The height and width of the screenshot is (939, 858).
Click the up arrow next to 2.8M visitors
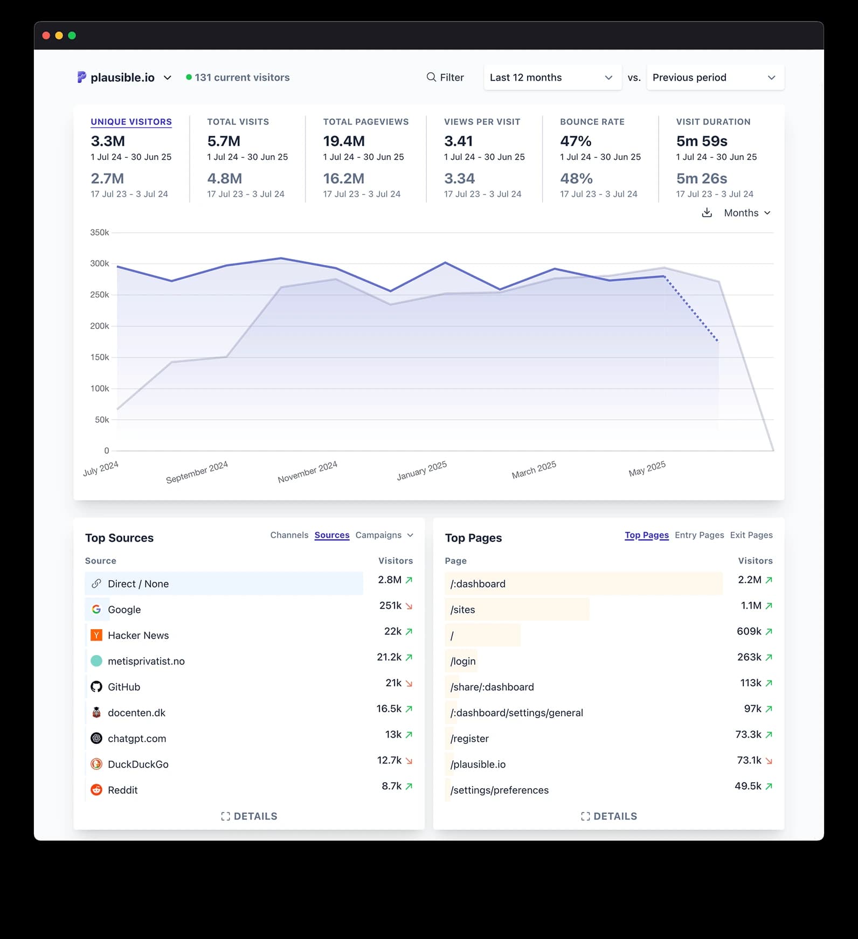tap(409, 580)
